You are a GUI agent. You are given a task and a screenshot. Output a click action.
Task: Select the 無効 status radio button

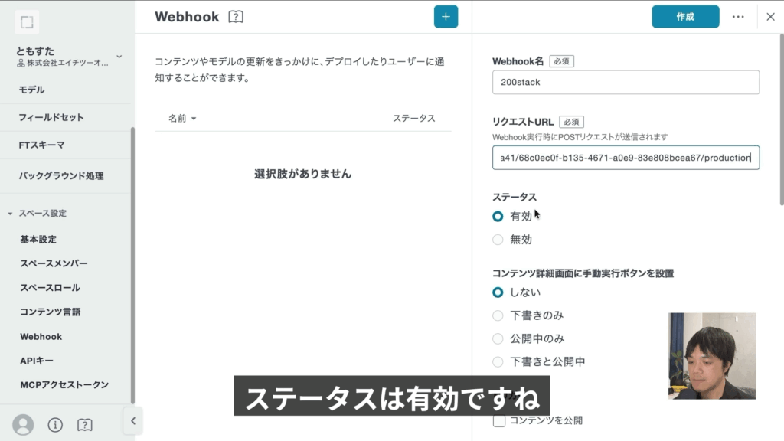pos(498,240)
